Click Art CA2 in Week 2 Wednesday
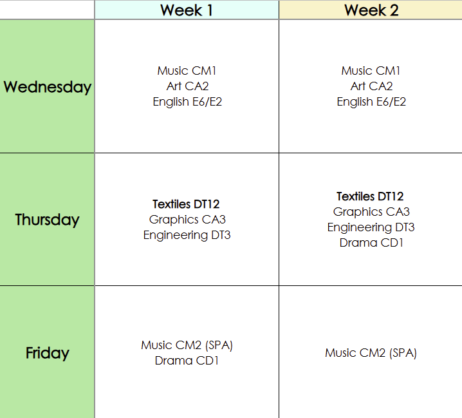This screenshot has width=462, height=418. (x=371, y=86)
